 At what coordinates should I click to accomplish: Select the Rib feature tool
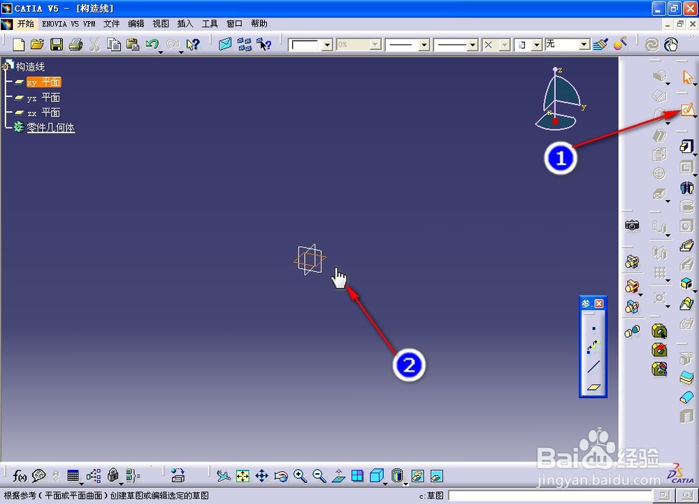[x=686, y=245]
